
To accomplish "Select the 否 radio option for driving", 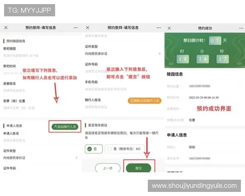I will tap(94, 149).
